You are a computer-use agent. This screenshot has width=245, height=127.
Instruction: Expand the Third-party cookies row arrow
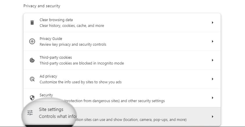(x=212, y=60)
